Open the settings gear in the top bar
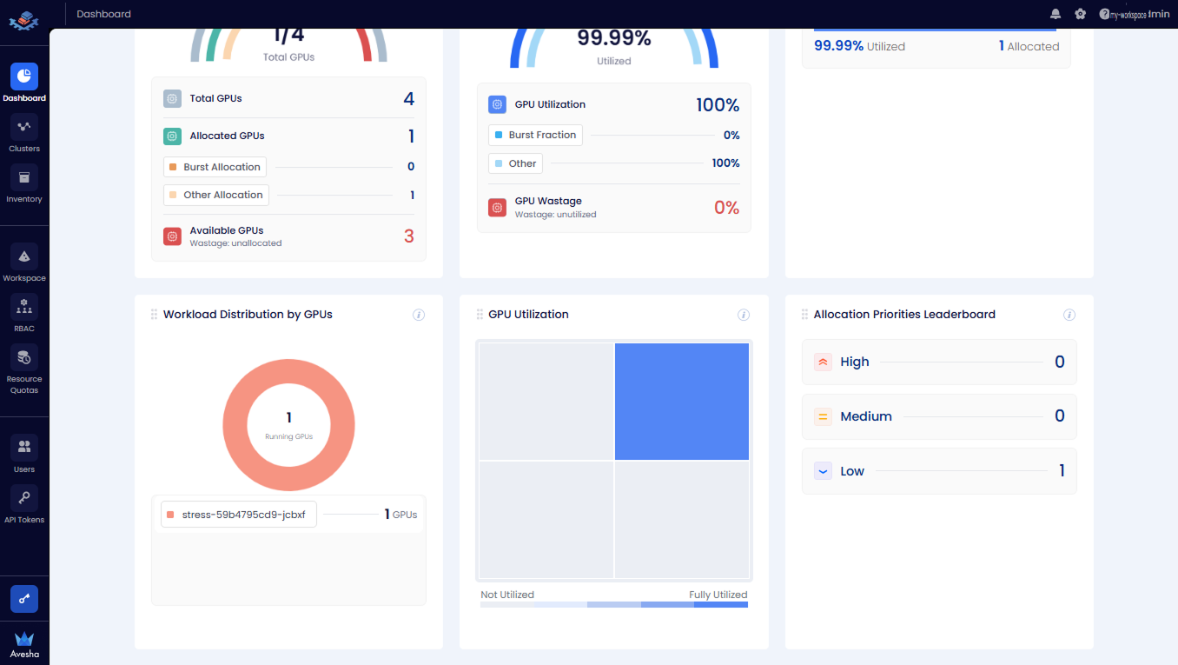The width and height of the screenshot is (1178, 665). click(x=1080, y=13)
